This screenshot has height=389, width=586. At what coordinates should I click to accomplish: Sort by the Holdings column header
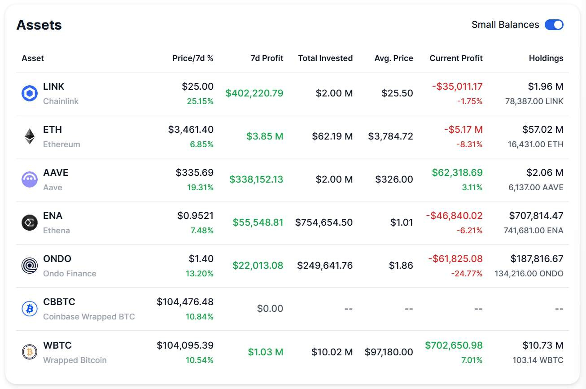(x=546, y=58)
